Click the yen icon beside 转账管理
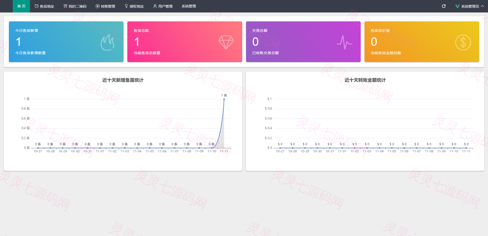 tap(98, 6)
